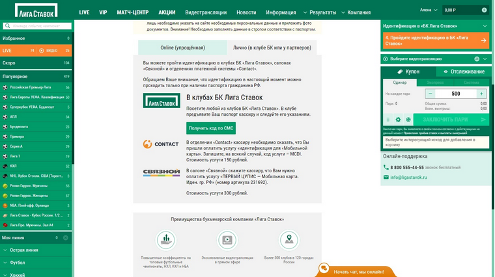
Task: Click the ЗАКЛЮЧИТЬ ПАРИ button
Action: coord(451,120)
